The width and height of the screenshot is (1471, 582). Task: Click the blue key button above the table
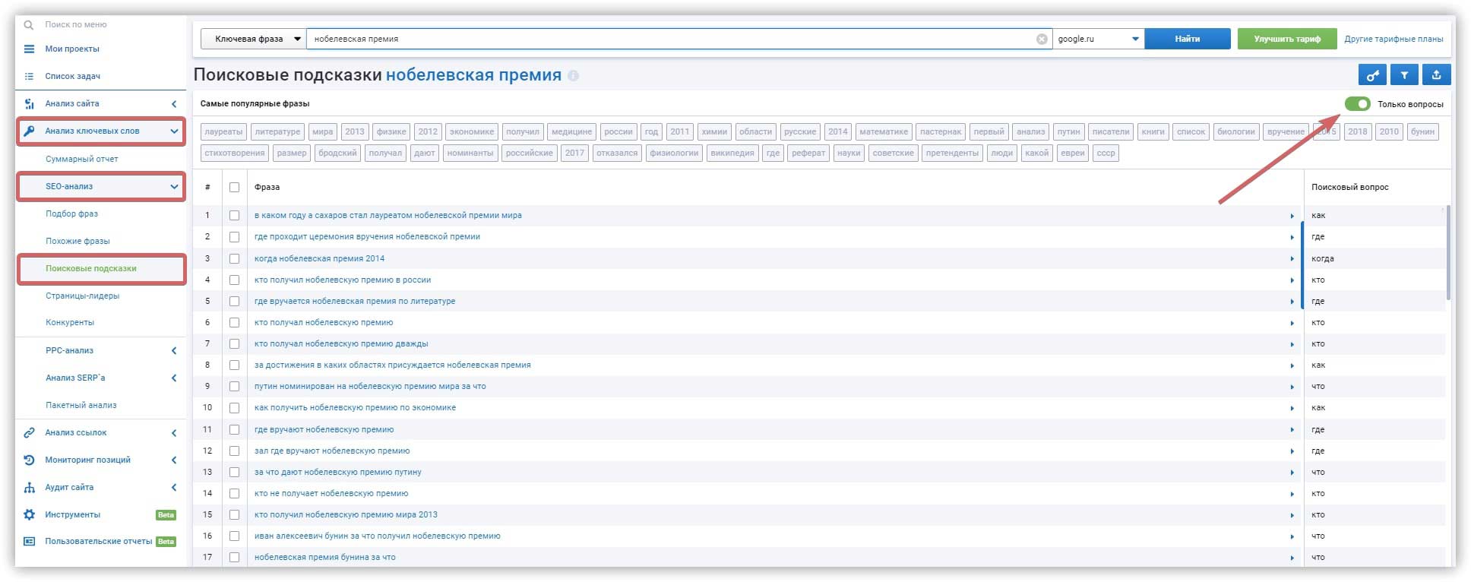[x=1372, y=75]
